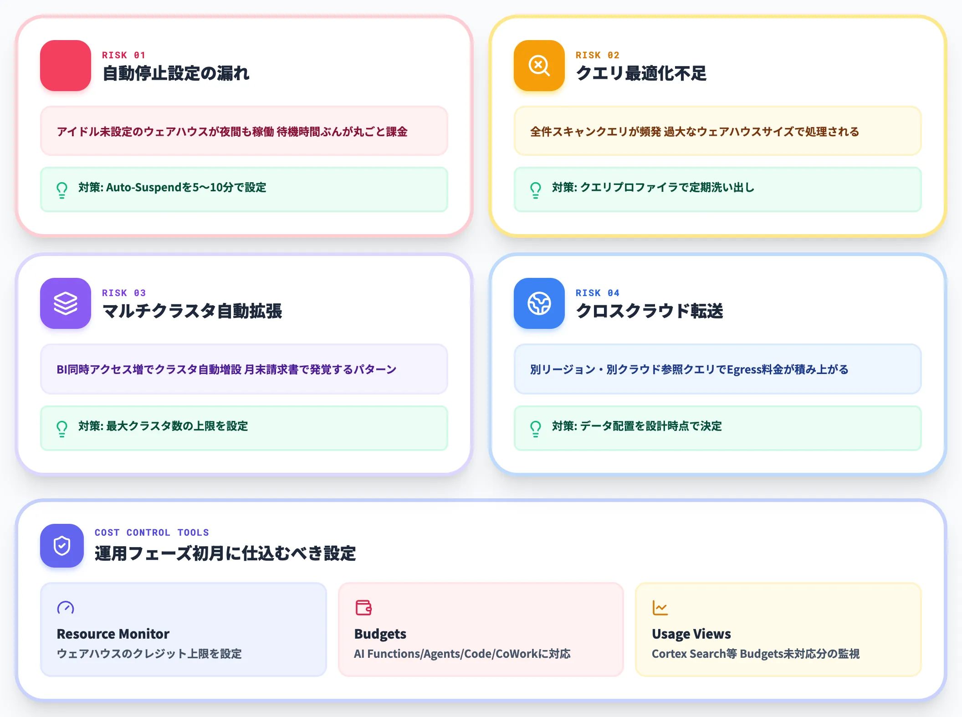Click the gauge icon above Resource Monitor
Screen dimensions: 962x717
pyautogui.click(x=66, y=608)
